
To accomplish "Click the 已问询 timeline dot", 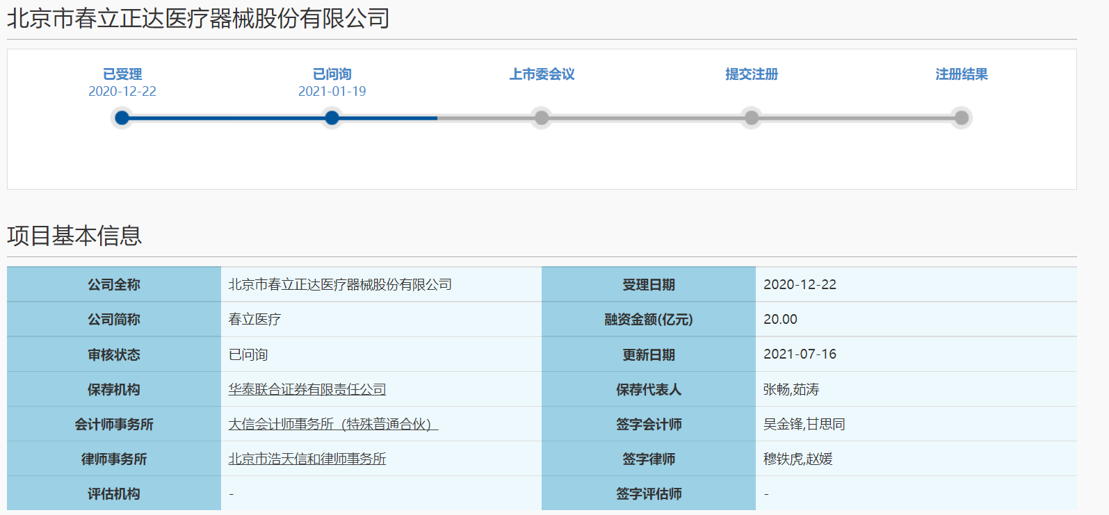I will pos(332,118).
